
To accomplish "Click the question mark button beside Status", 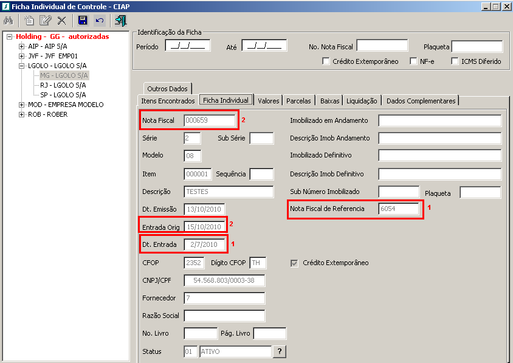I will 280,351.
